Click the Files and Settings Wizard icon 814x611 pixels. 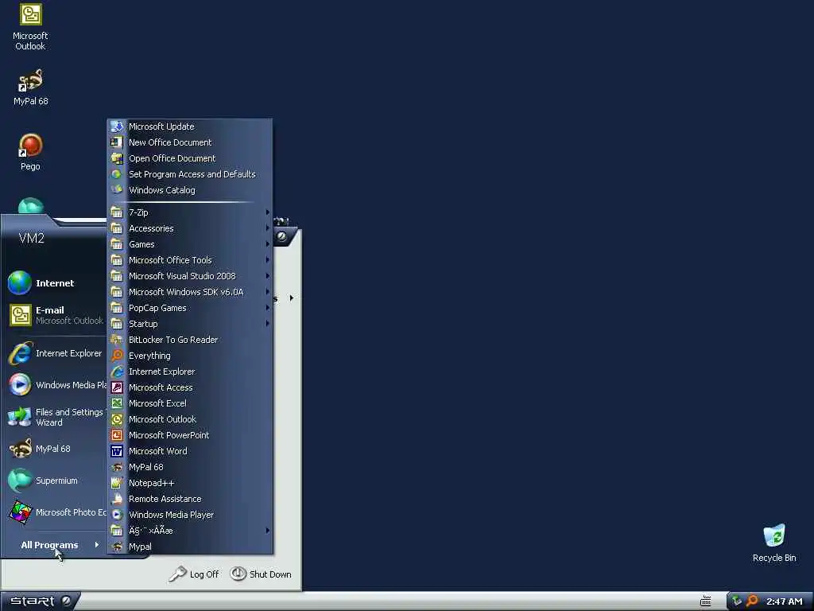tap(20, 417)
